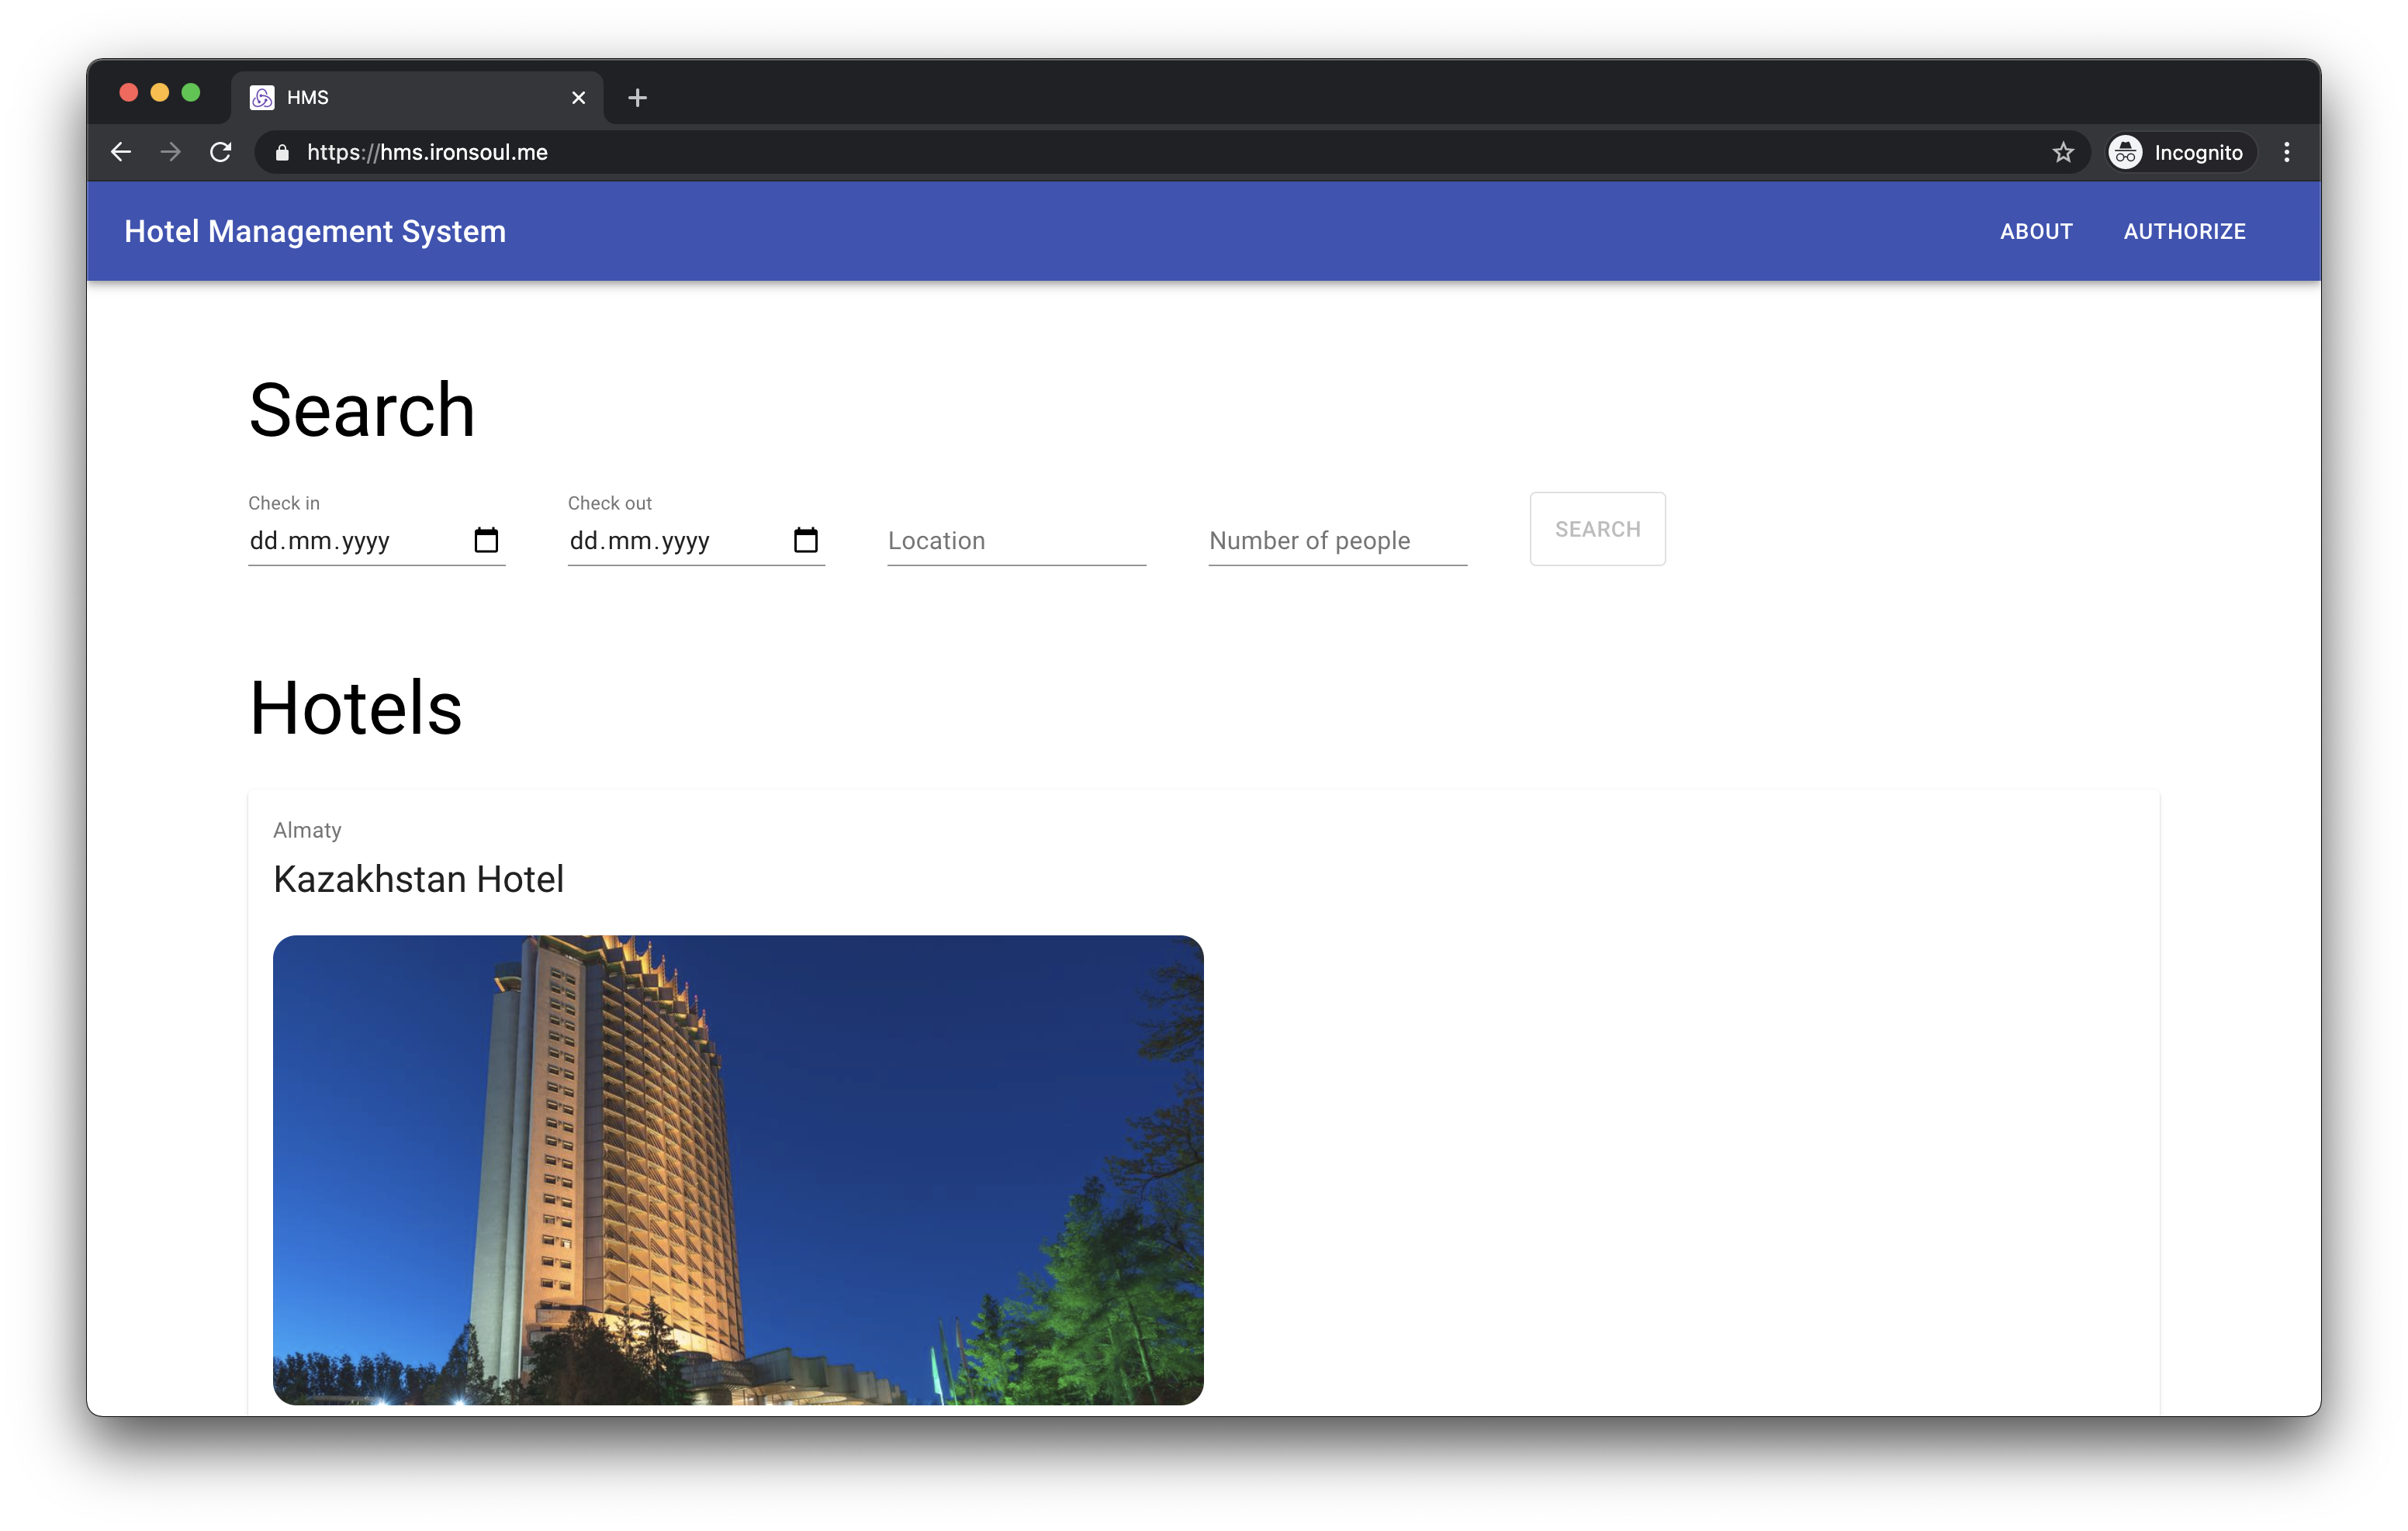The image size is (2408, 1531).
Task: Click Hotel Management System title link
Action: 315,232
